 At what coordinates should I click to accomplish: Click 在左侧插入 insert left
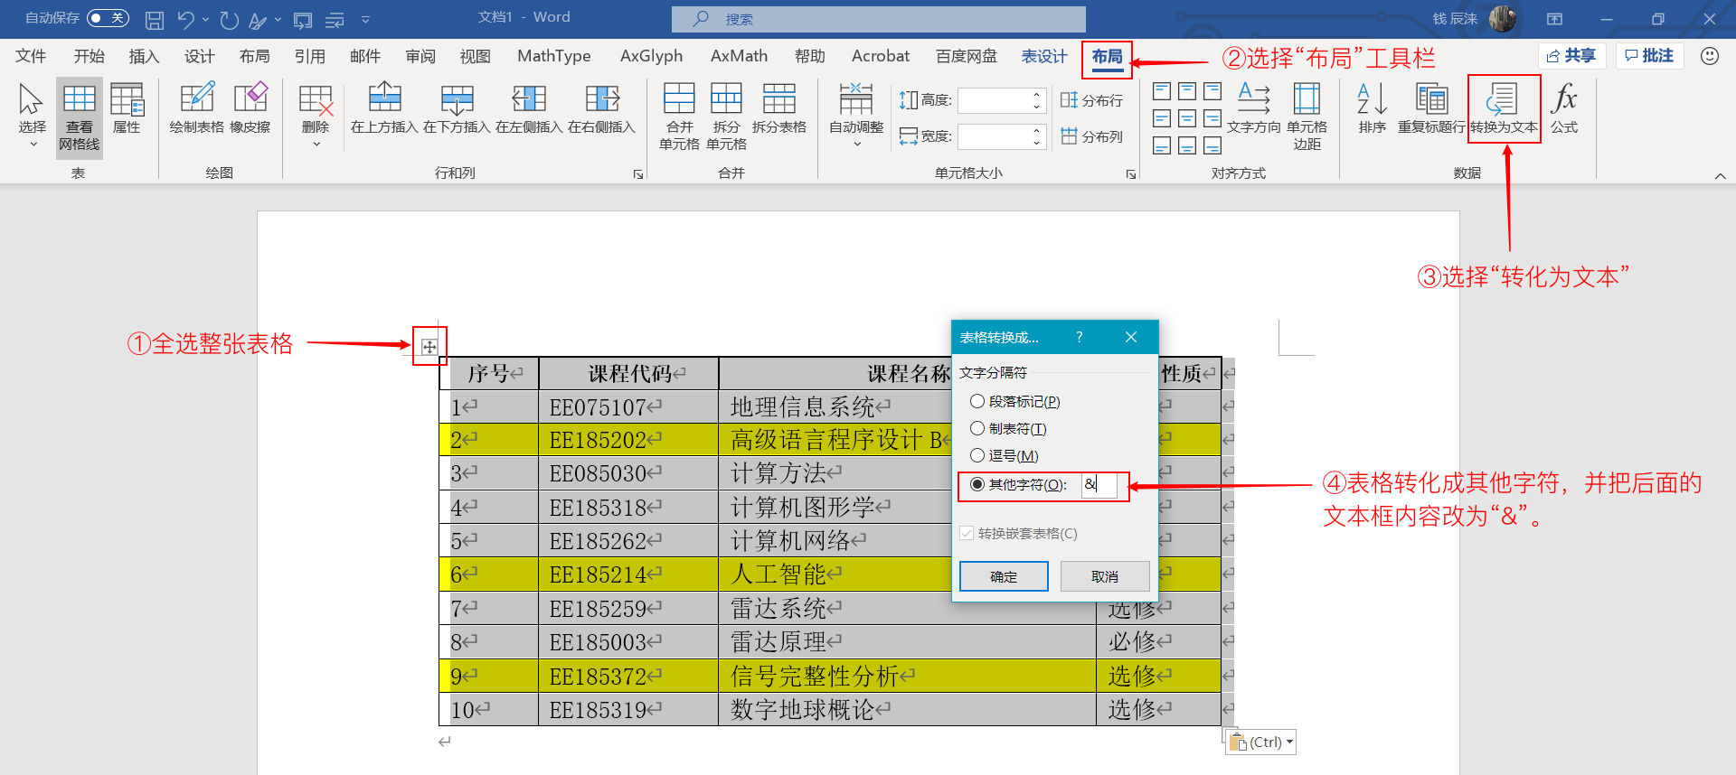pyautogui.click(x=529, y=108)
